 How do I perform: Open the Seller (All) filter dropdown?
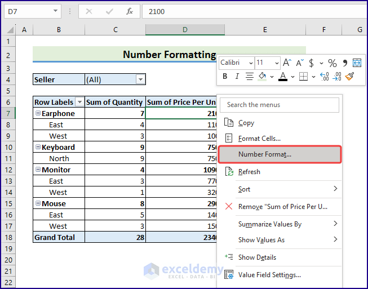pyautogui.click(x=140, y=79)
